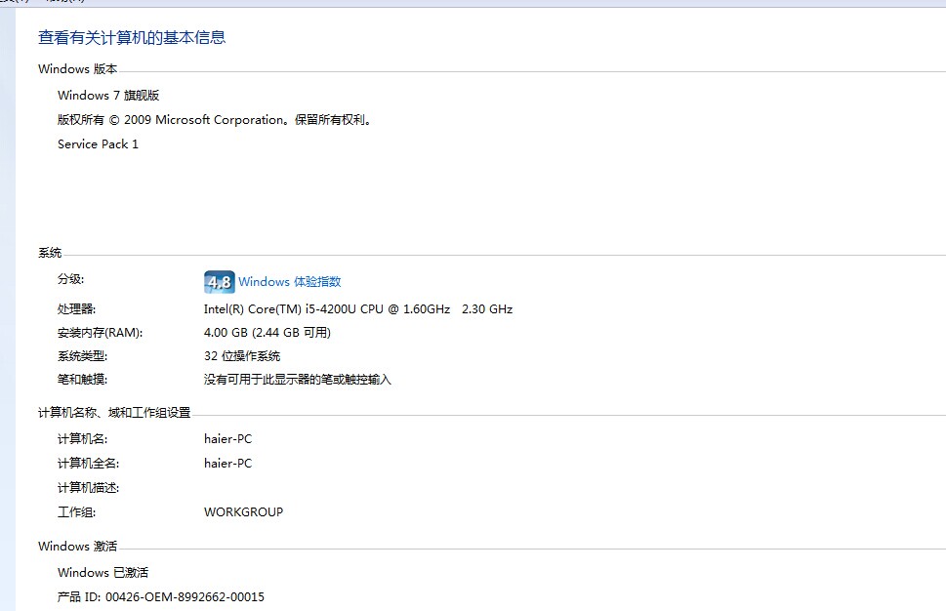Select the Microsoft Corporation copyright line
The image size is (946, 611).
pyautogui.click(x=214, y=120)
